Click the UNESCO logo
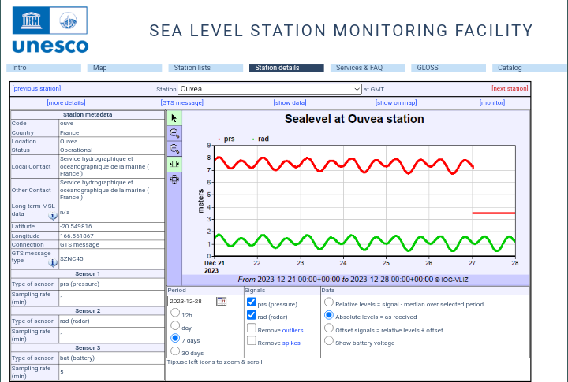Viewport: 568px width, 382px height. pyautogui.click(x=50, y=30)
